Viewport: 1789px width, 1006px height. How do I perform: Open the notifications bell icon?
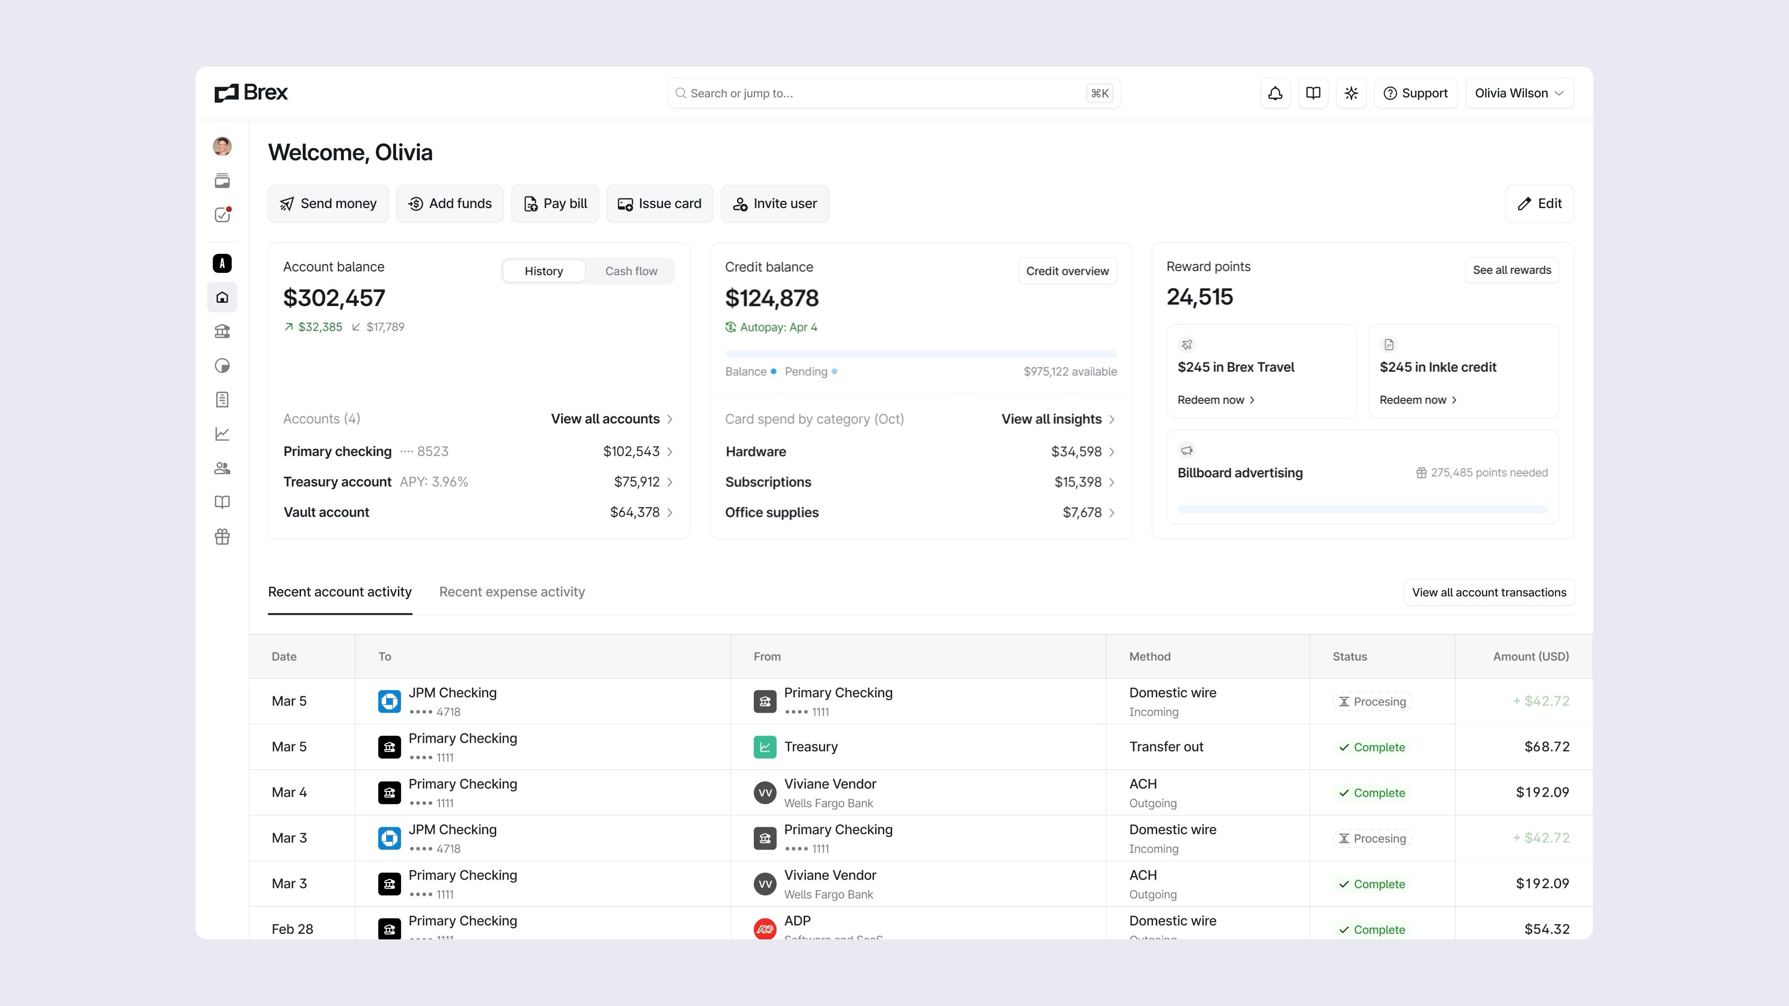(x=1275, y=92)
